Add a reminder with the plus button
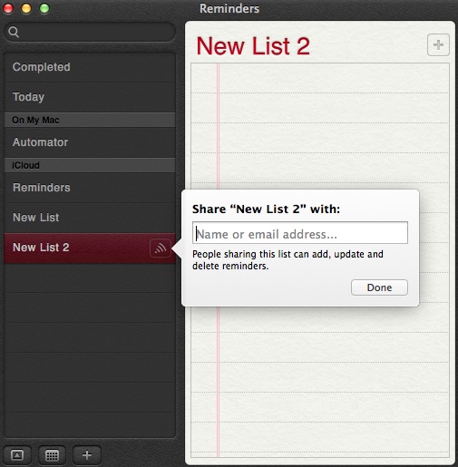This screenshot has height=467, width=458. click(438, 45)
